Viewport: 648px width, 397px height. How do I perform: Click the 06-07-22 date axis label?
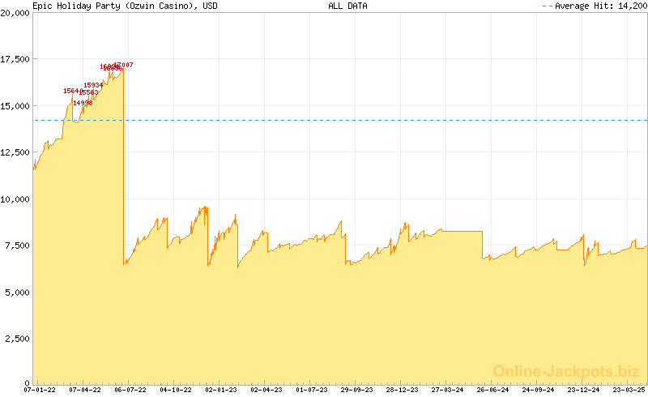pyautogui.click(x=130, y=390)
